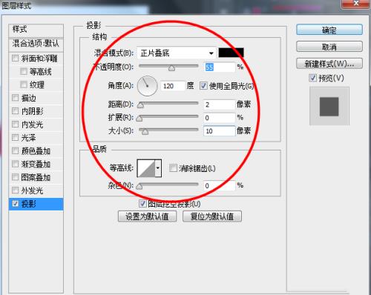Screen dimensions: 371x295
Task: Click the 距离 field showing 2
Action: pyautogui.click(x=219, y=105)
